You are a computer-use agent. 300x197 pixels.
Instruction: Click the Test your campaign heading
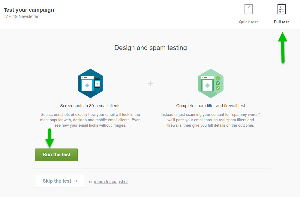tap(28, 10)
